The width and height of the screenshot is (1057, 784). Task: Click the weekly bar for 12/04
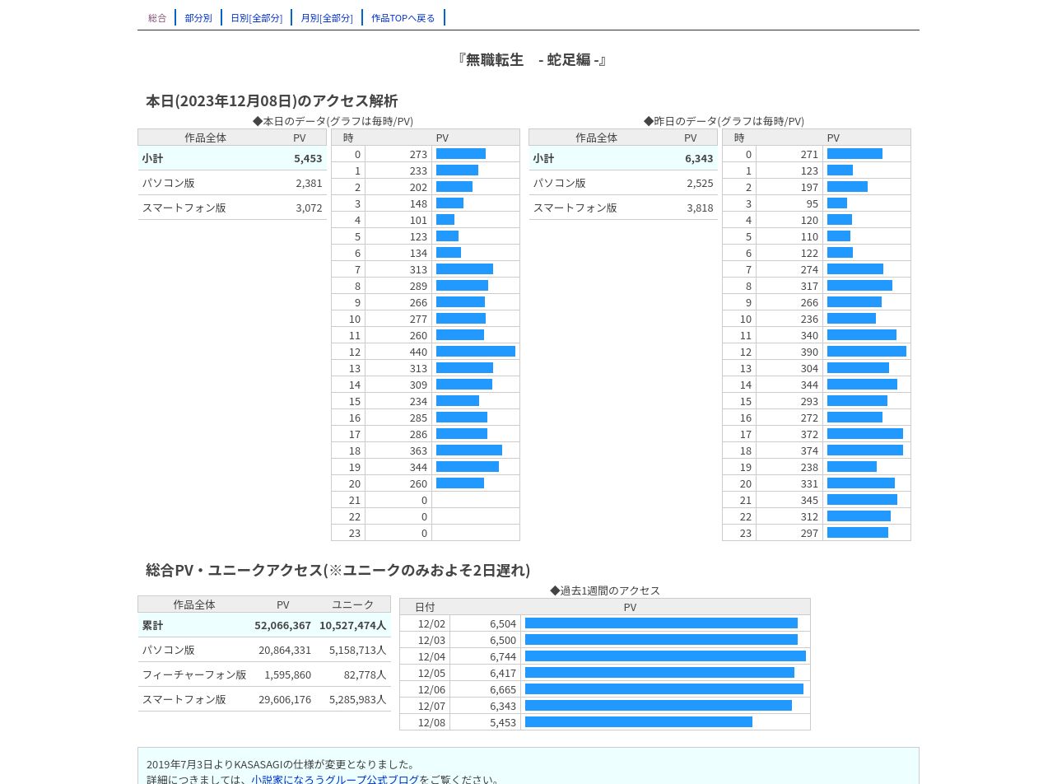point(665,656)
